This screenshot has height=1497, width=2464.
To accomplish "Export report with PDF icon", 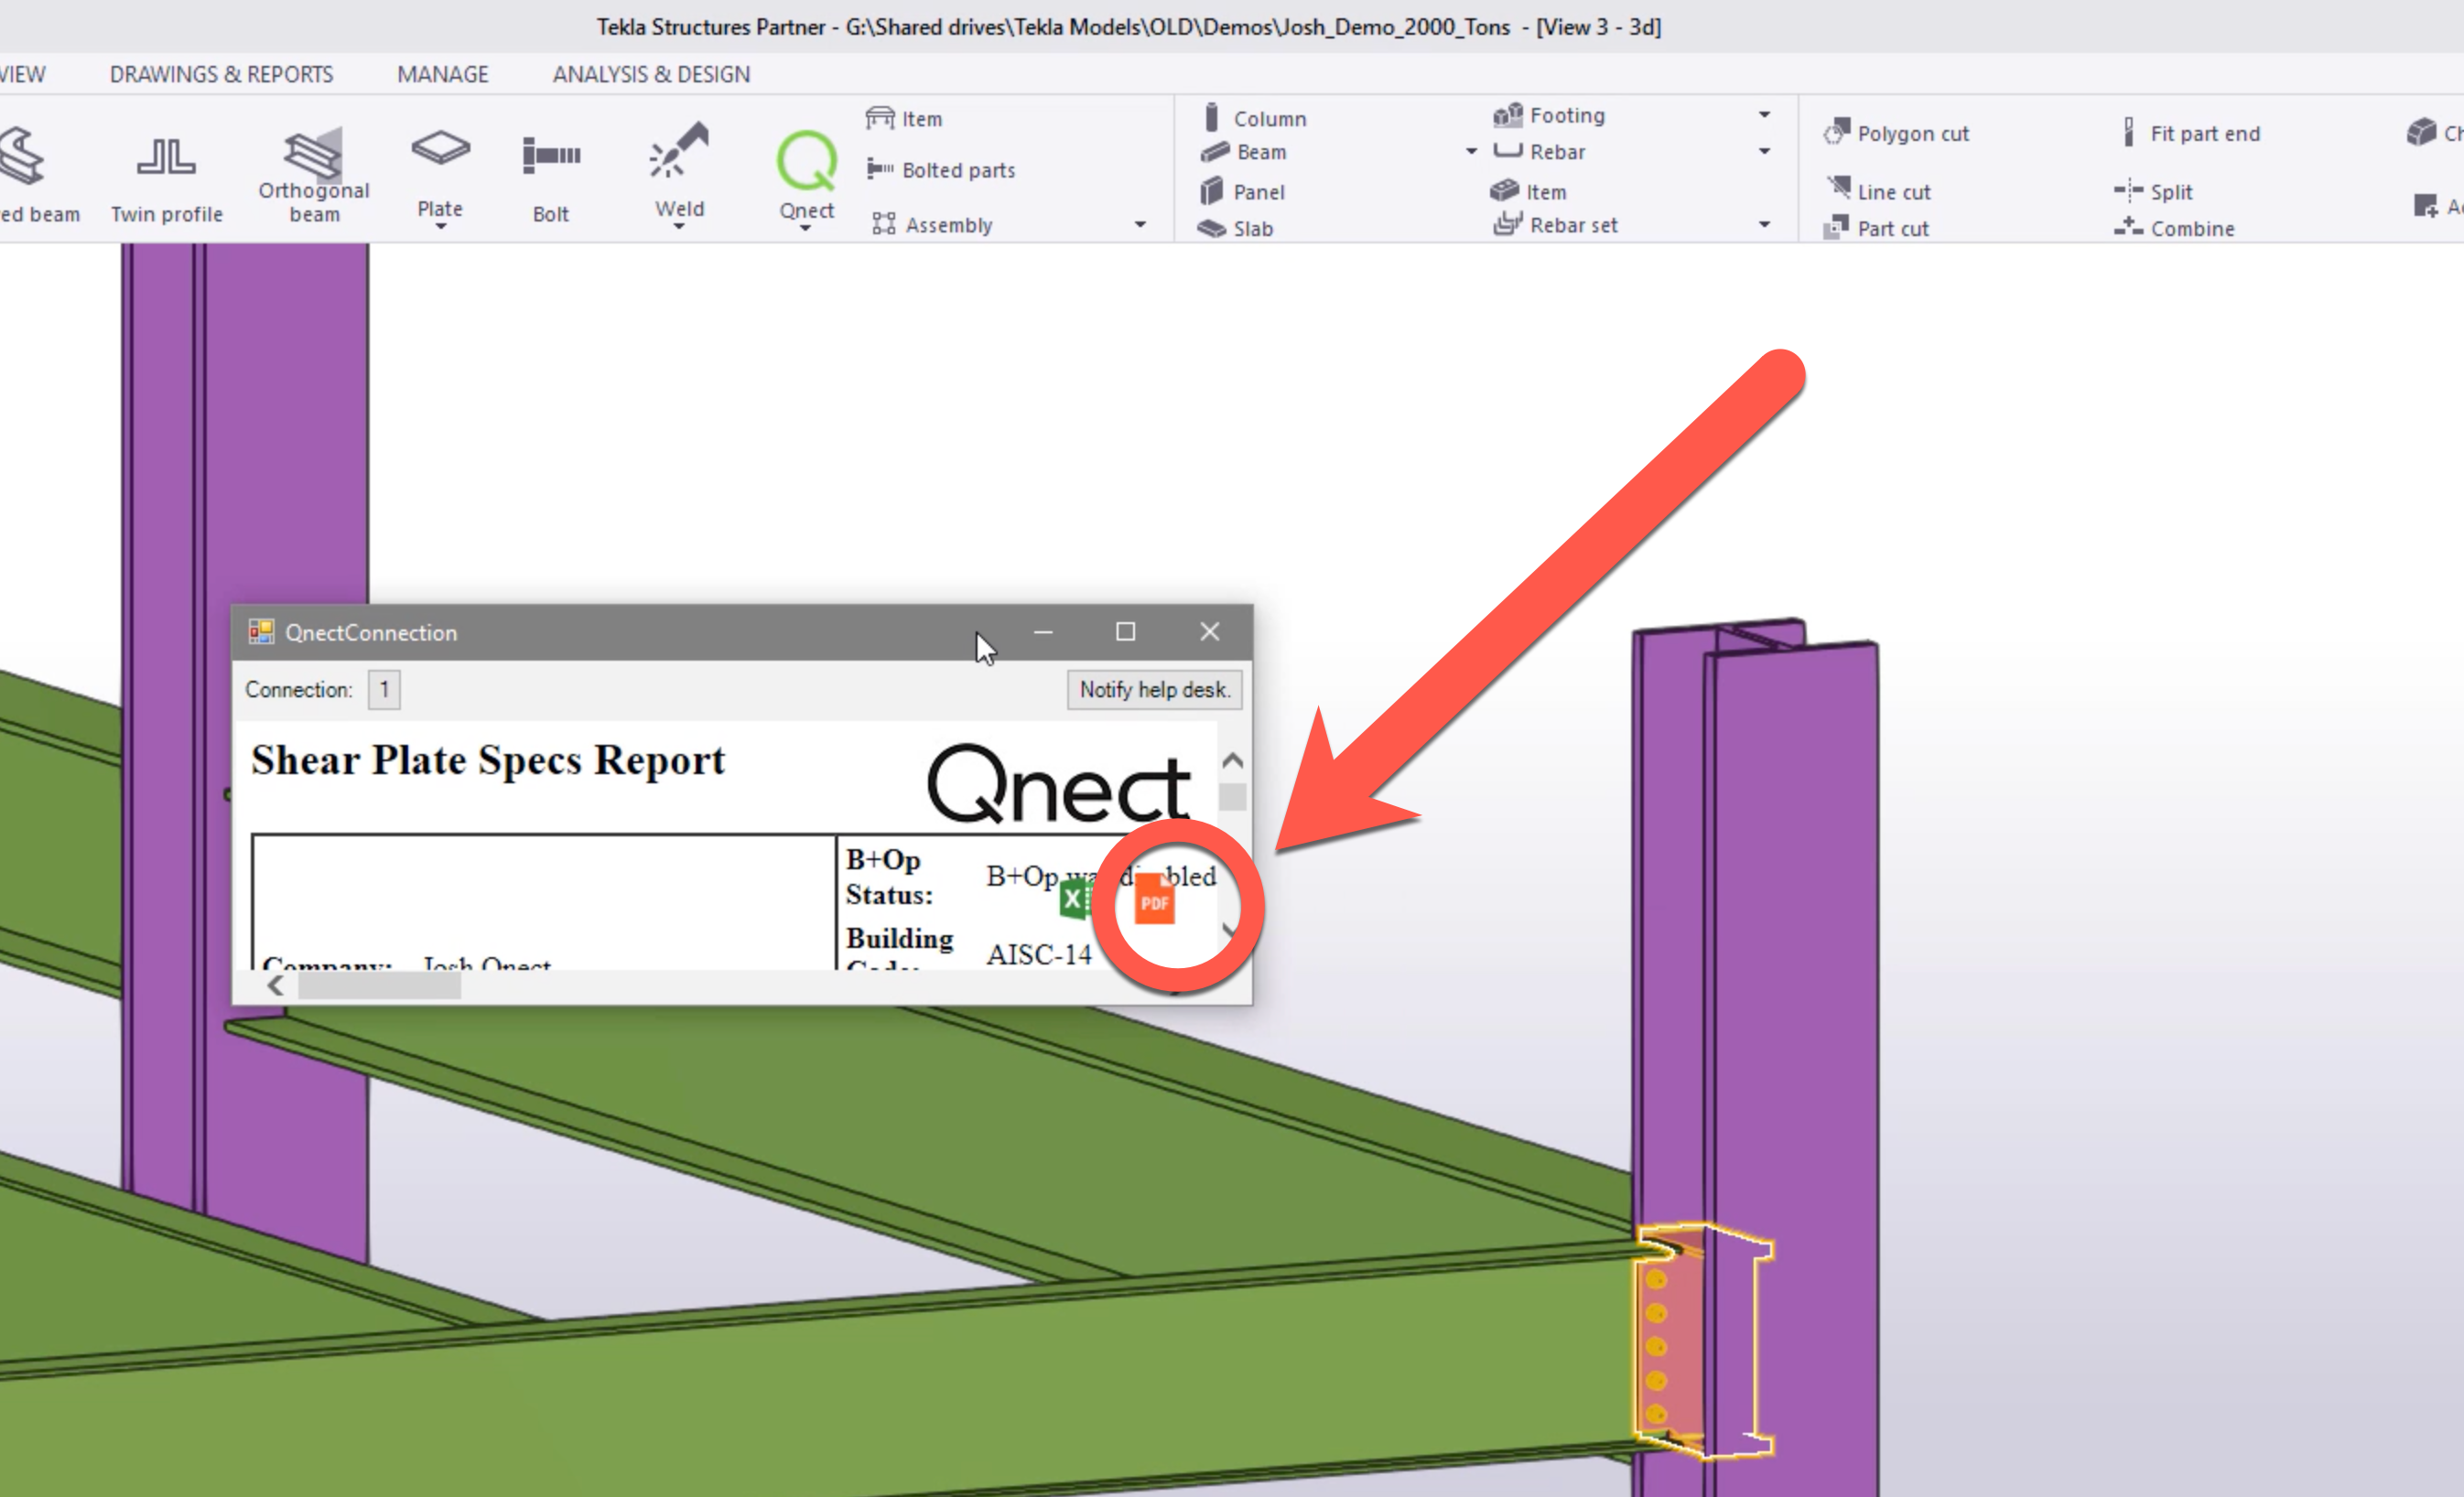I will point(1154,899).
